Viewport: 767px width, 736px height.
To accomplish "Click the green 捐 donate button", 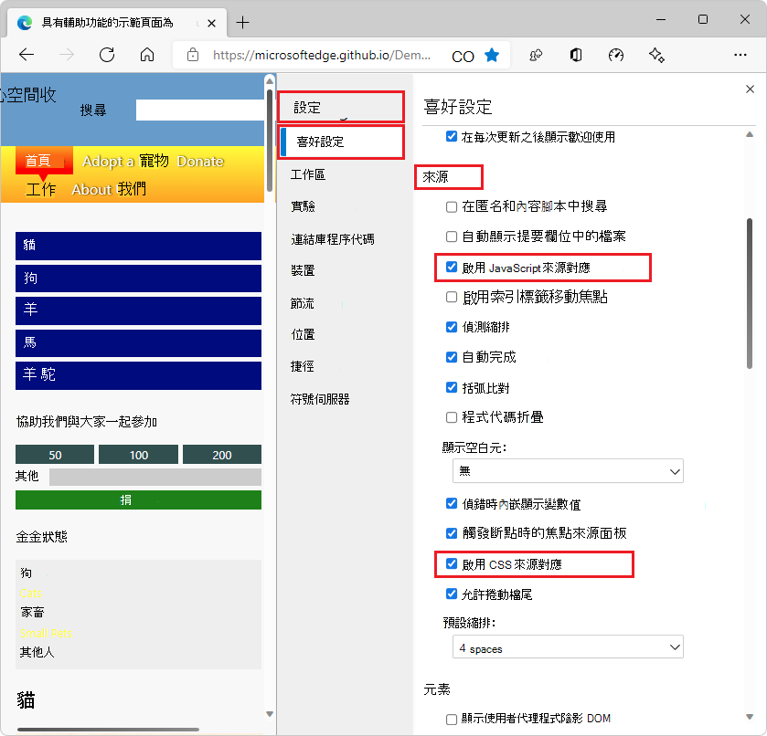I will [x=137, y=499].
